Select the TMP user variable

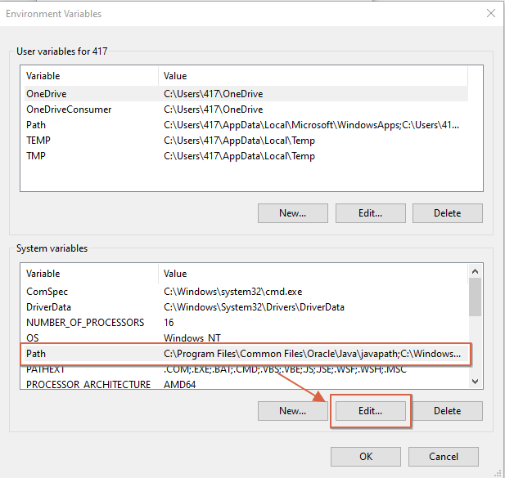point(36,156)
